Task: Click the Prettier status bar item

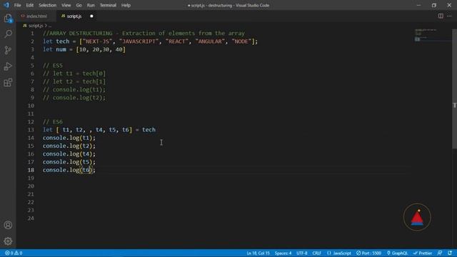Action: pyautogui.click(x=423, y=253)
